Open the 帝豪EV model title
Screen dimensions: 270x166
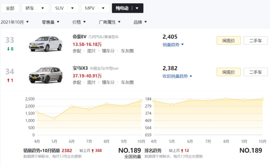79,37
